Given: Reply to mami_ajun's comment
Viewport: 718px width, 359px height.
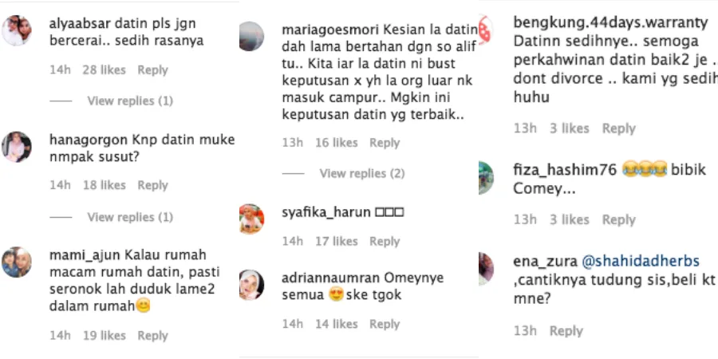Looking at the screenshot, I should 153,336.
